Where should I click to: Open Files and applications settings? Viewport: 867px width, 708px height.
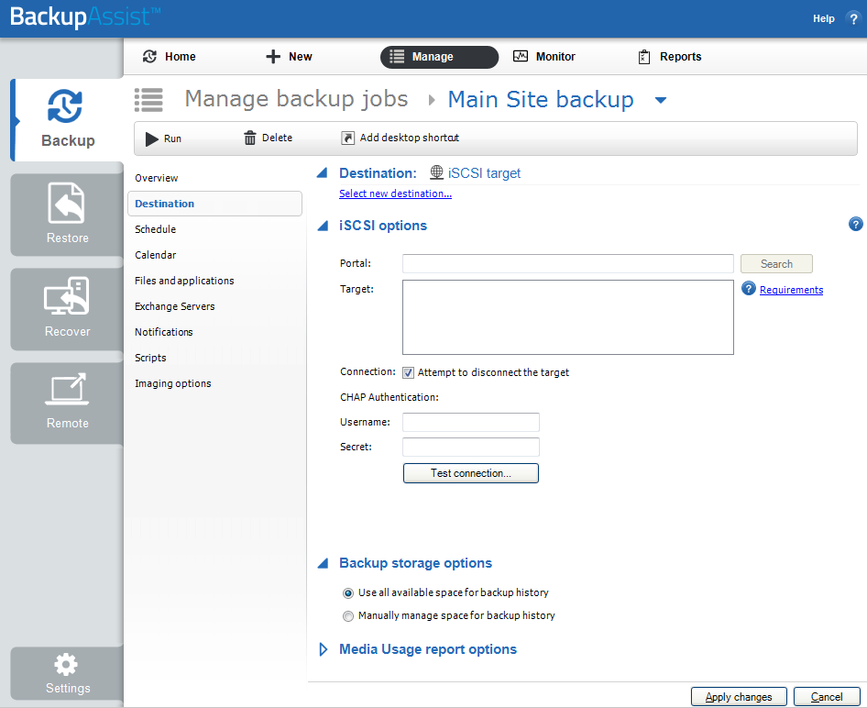[184, 281]
